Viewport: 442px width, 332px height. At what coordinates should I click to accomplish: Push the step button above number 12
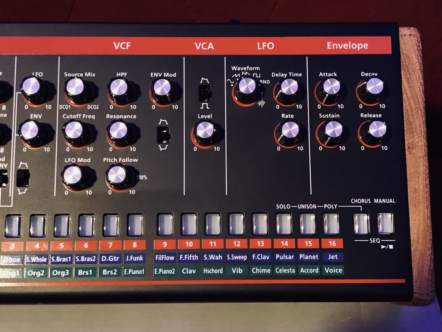pyautogui.click(x=236, y=224)
